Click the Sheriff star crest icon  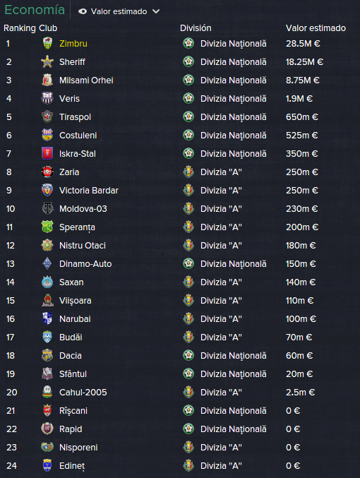tap(47, 61)
